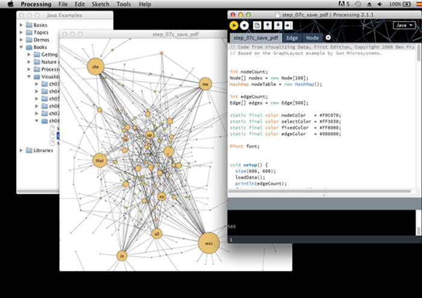Click the 'she' node in the graph
This screenshot has height=298, width=422.
(x=95, y=67)
